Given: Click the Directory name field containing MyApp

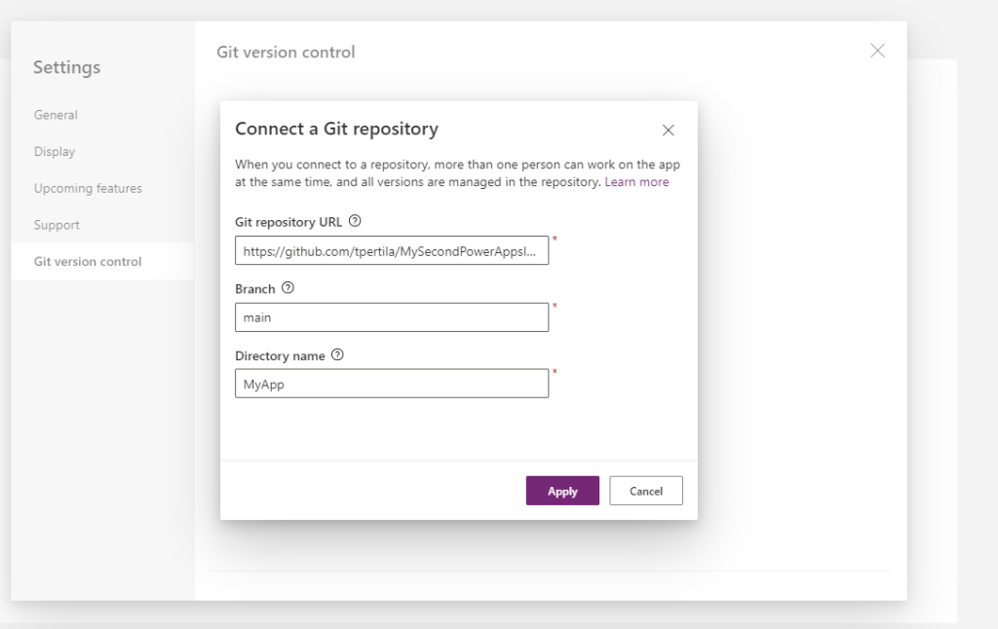Looking at the screenshot, I should (391, 384).
